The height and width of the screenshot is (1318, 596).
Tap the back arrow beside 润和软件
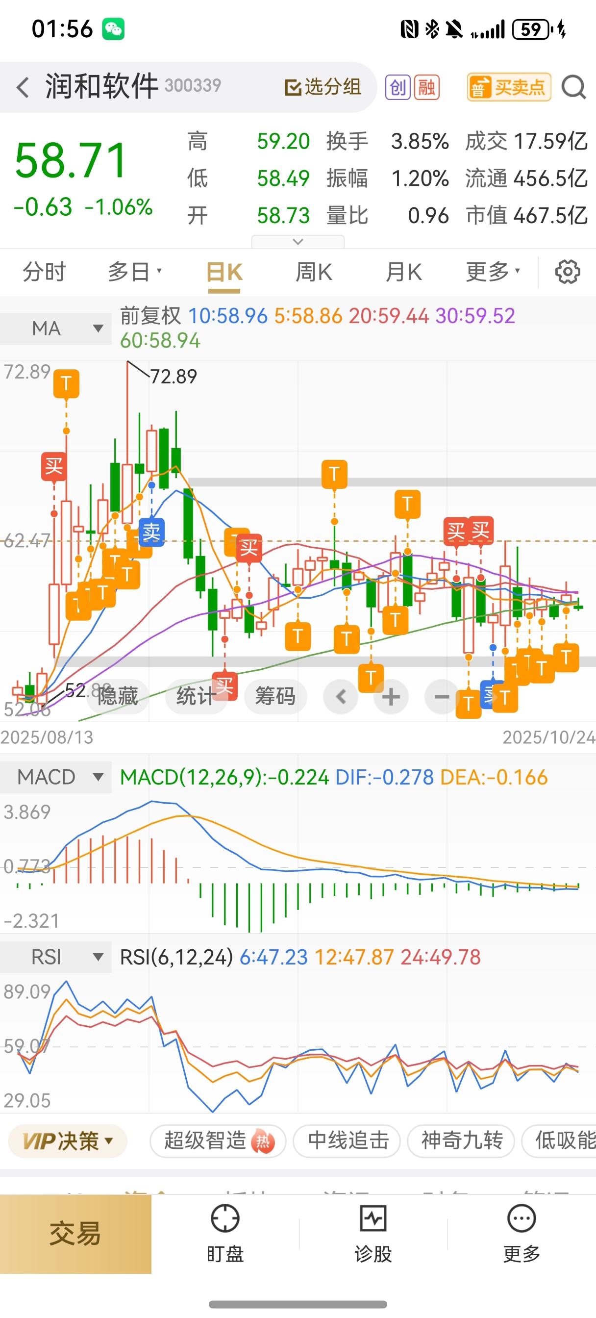23,87
